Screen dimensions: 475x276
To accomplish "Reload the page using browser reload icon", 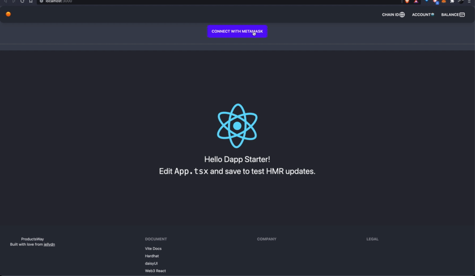I will click(x=22, y=1).
